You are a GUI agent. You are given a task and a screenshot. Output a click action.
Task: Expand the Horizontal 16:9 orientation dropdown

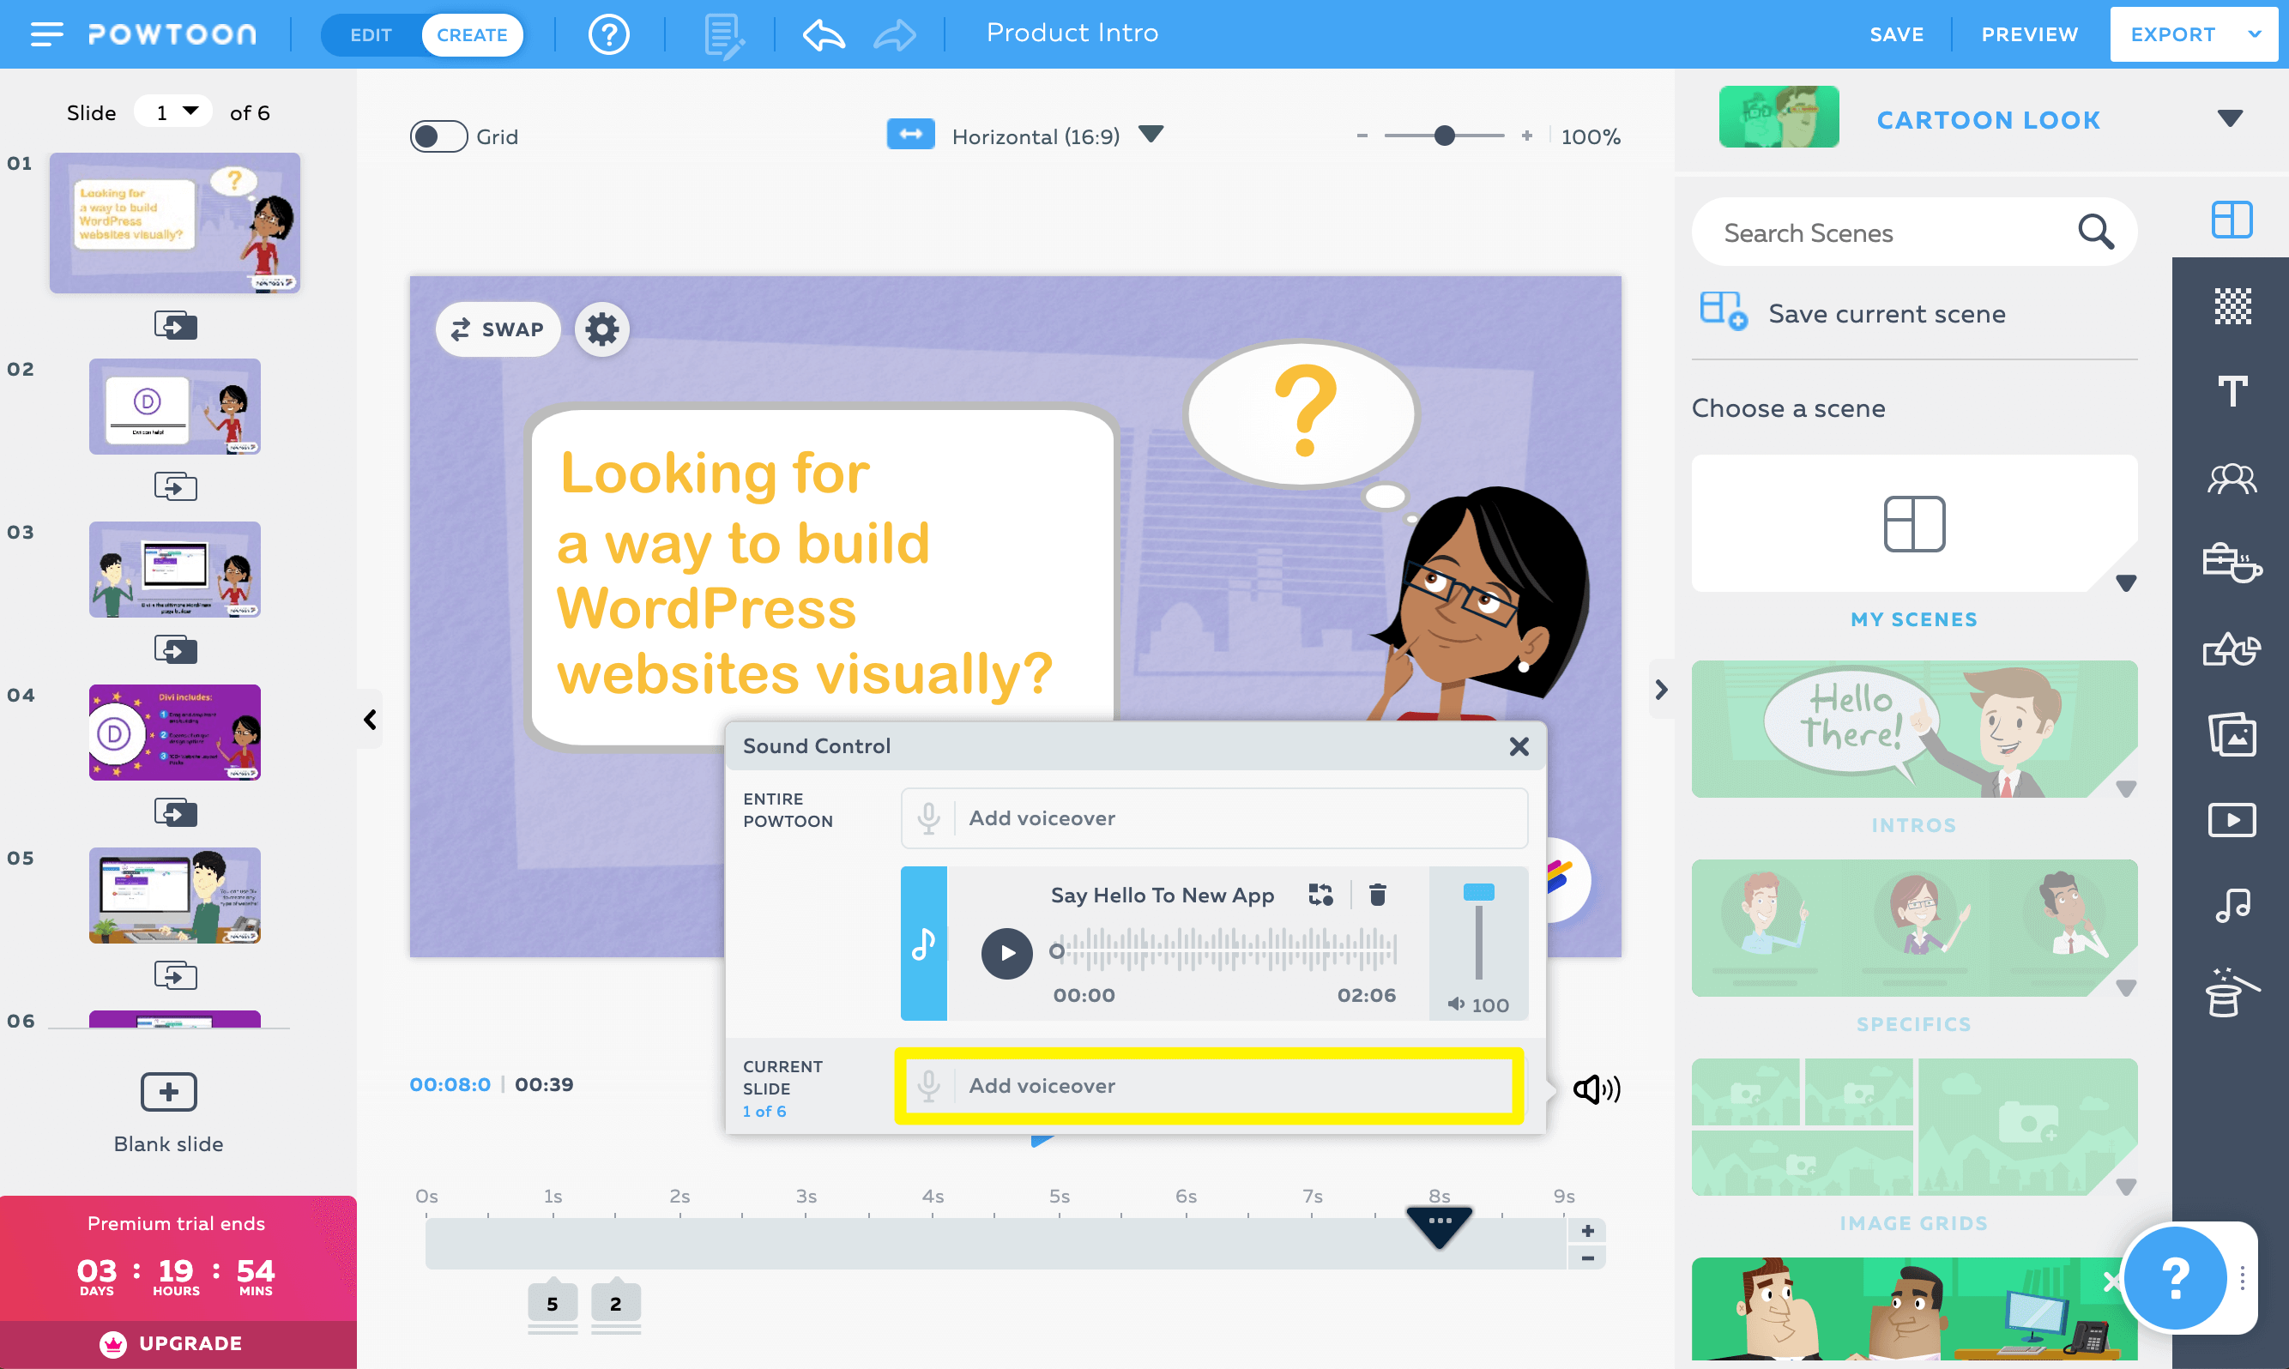[x=1152, y=136]
